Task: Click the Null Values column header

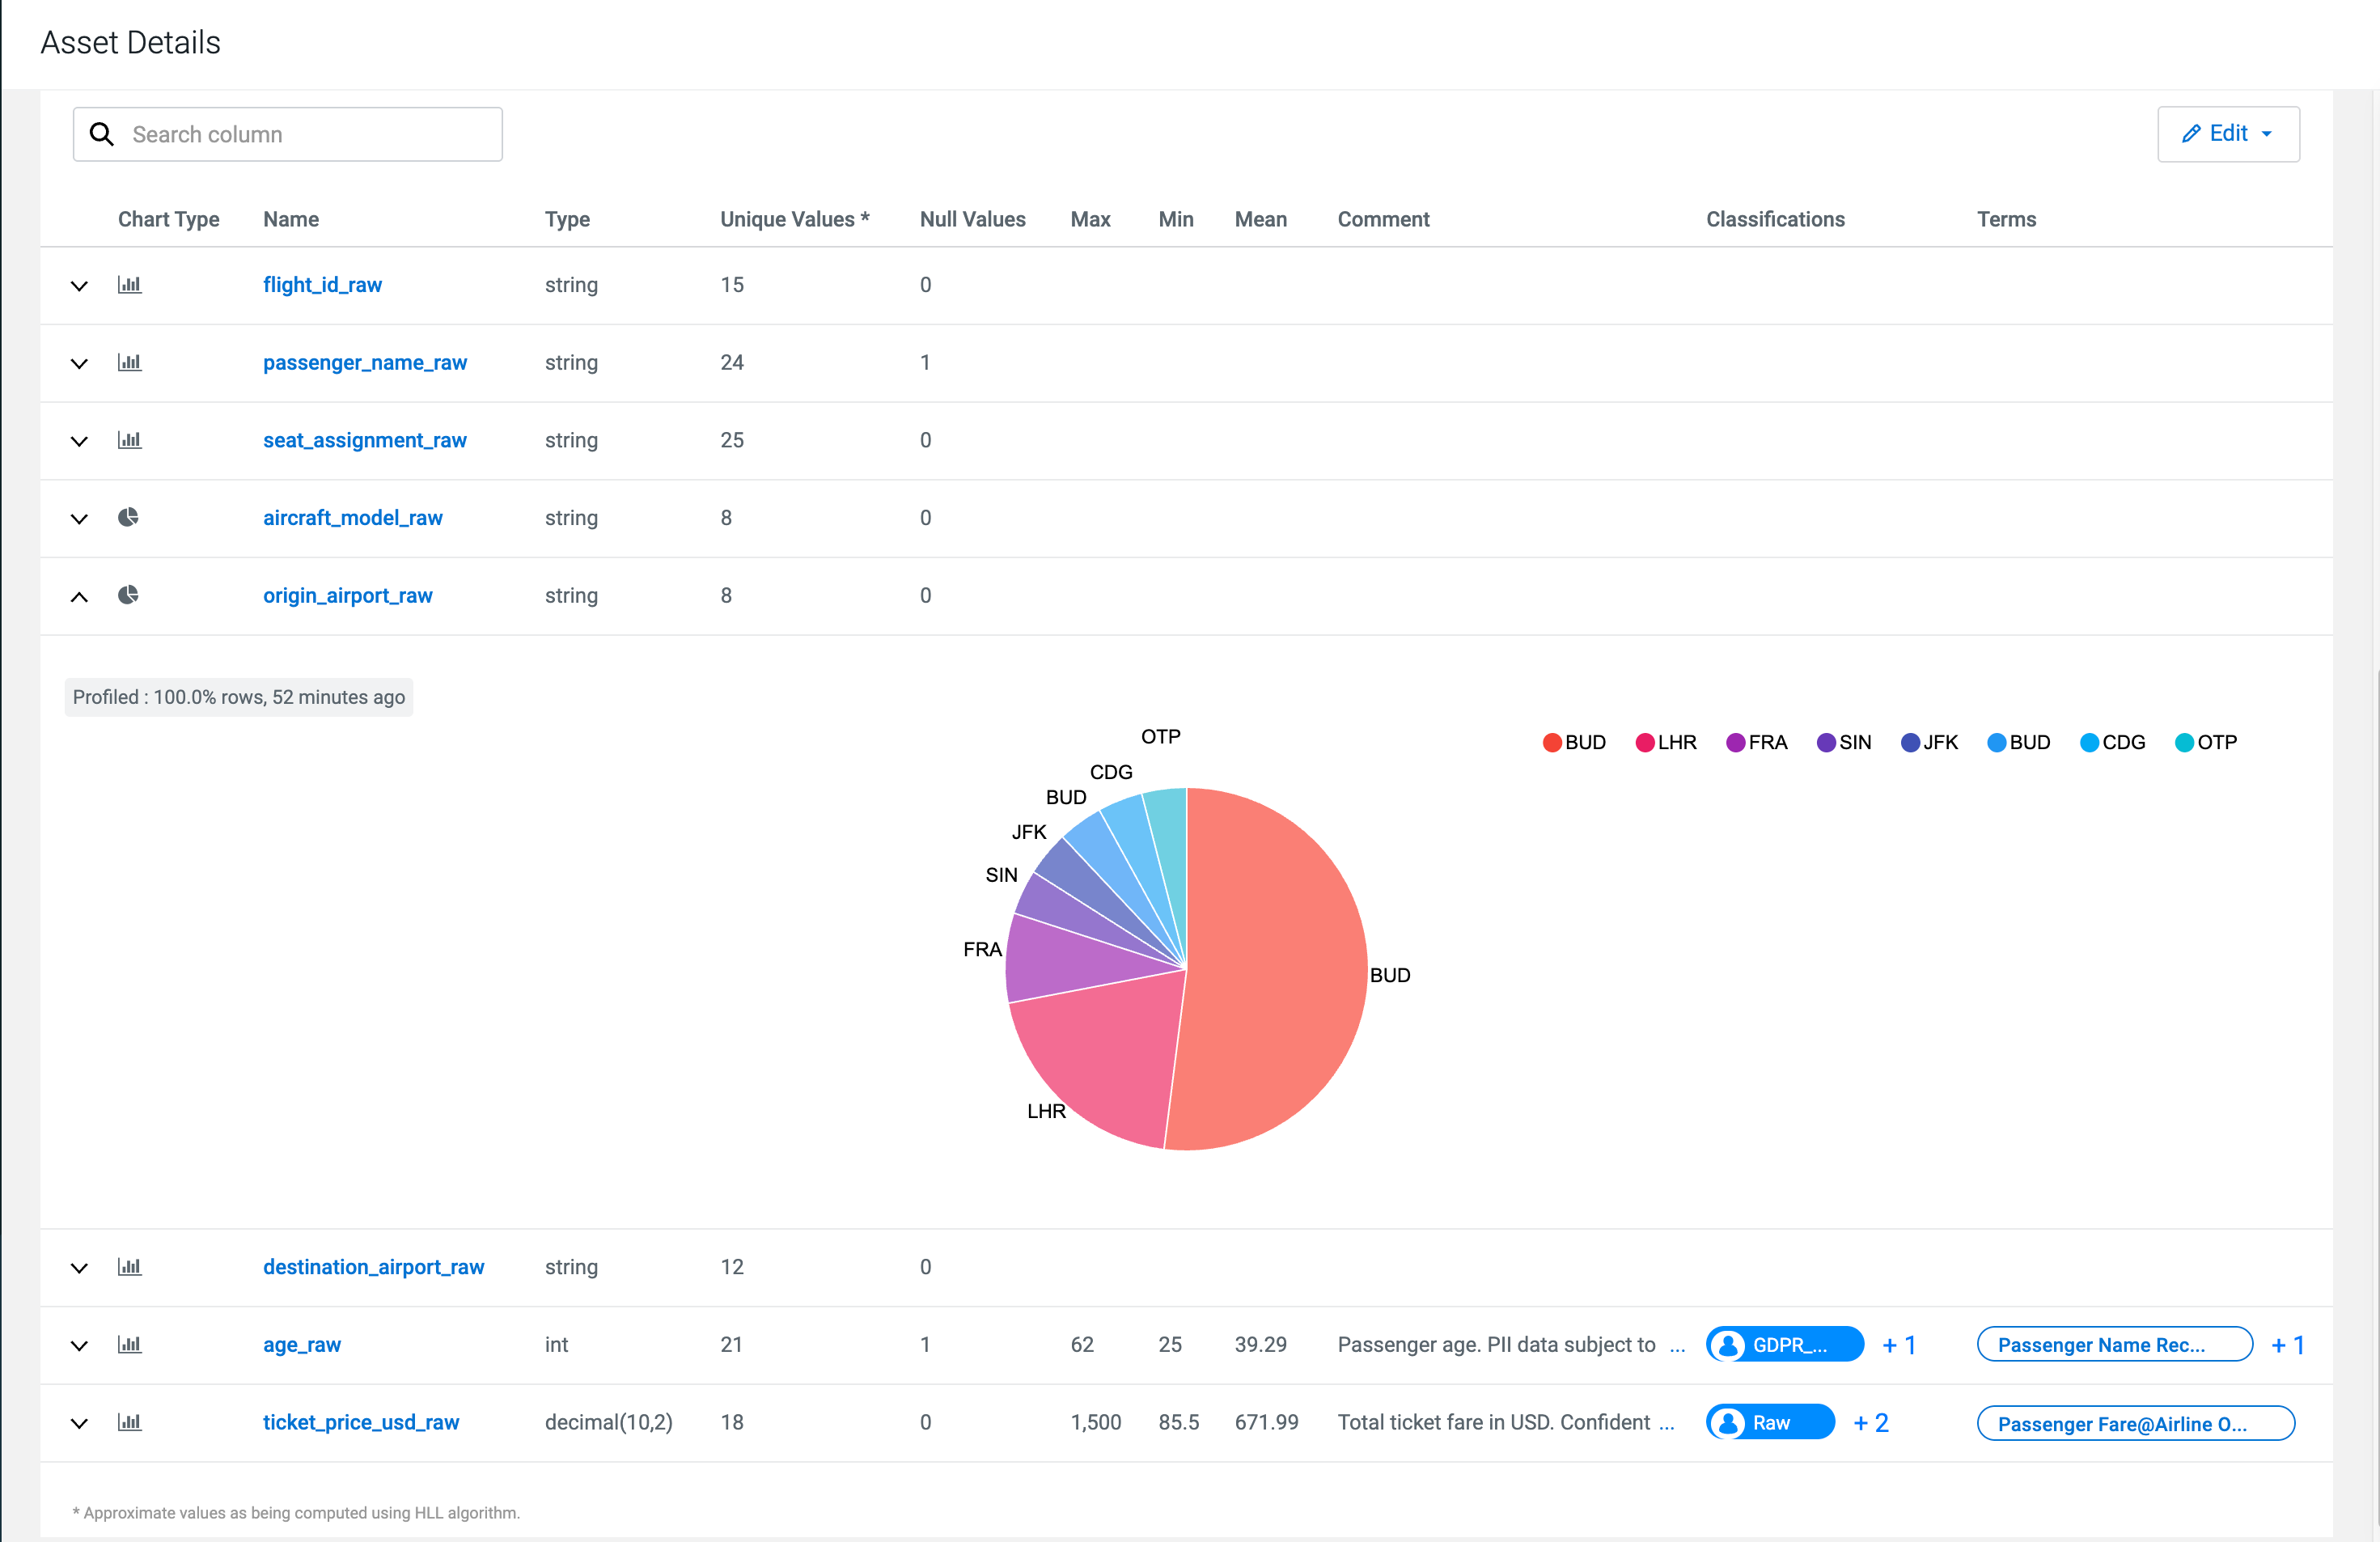Action: click(x=972, y=219)
